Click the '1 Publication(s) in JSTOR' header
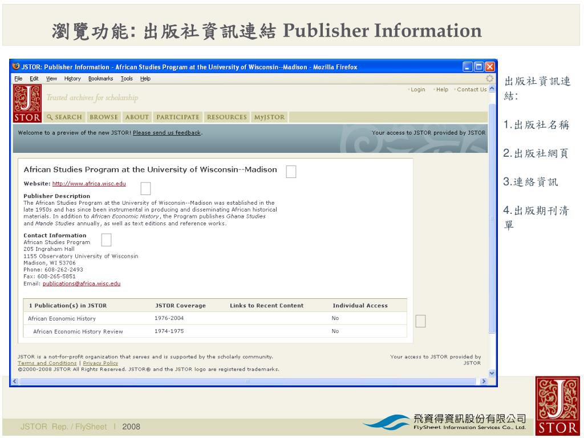The image size is (584, 438). pyautogui.click(x=68, y=306)
